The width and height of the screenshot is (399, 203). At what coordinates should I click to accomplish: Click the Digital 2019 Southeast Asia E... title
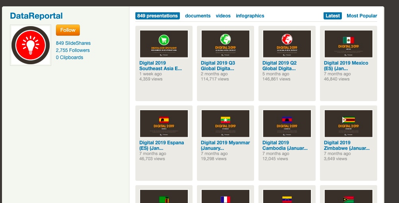[160, 65]
